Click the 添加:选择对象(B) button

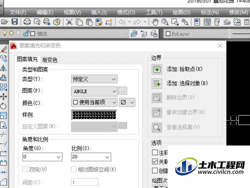(x=157, y=83)
